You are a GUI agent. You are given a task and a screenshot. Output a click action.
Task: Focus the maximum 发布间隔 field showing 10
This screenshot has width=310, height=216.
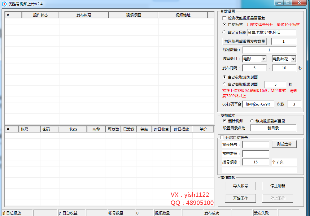coord(284,68)
